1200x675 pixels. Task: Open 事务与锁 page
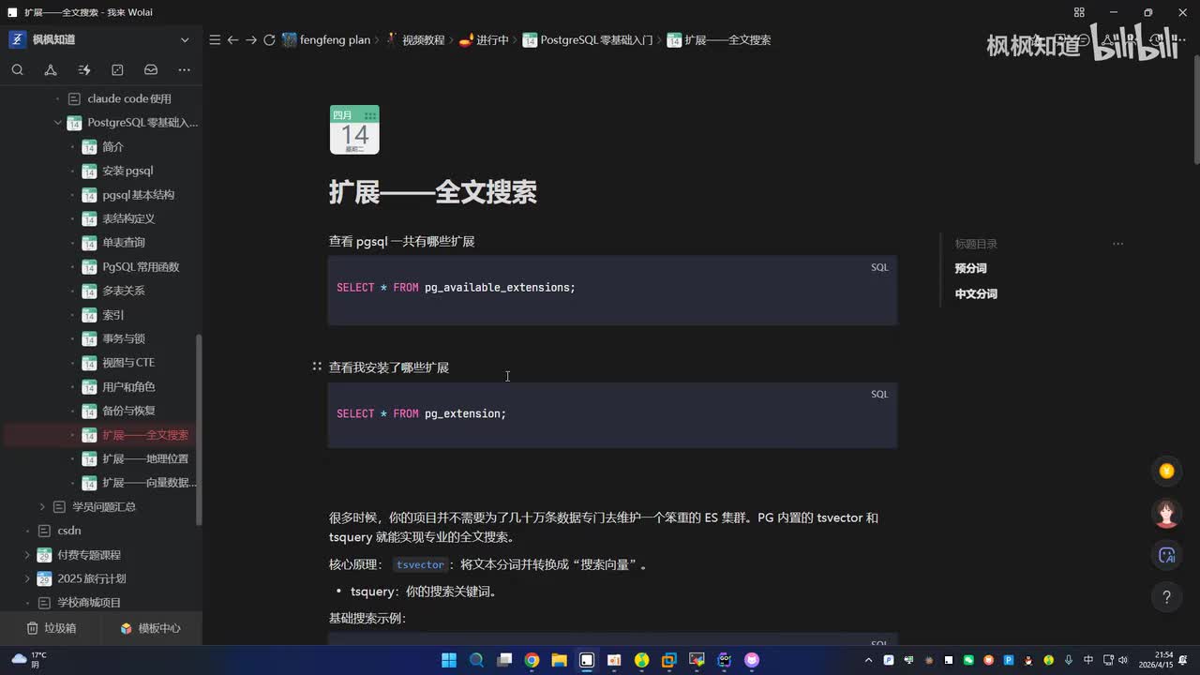tap(126, 338)
